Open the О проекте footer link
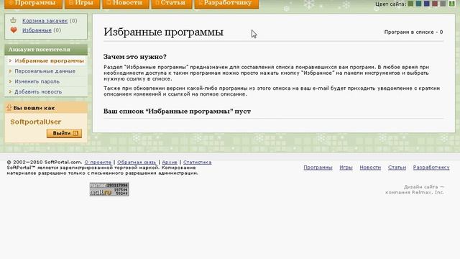Screen dimensions: 460x259 (x=98, y=162)
